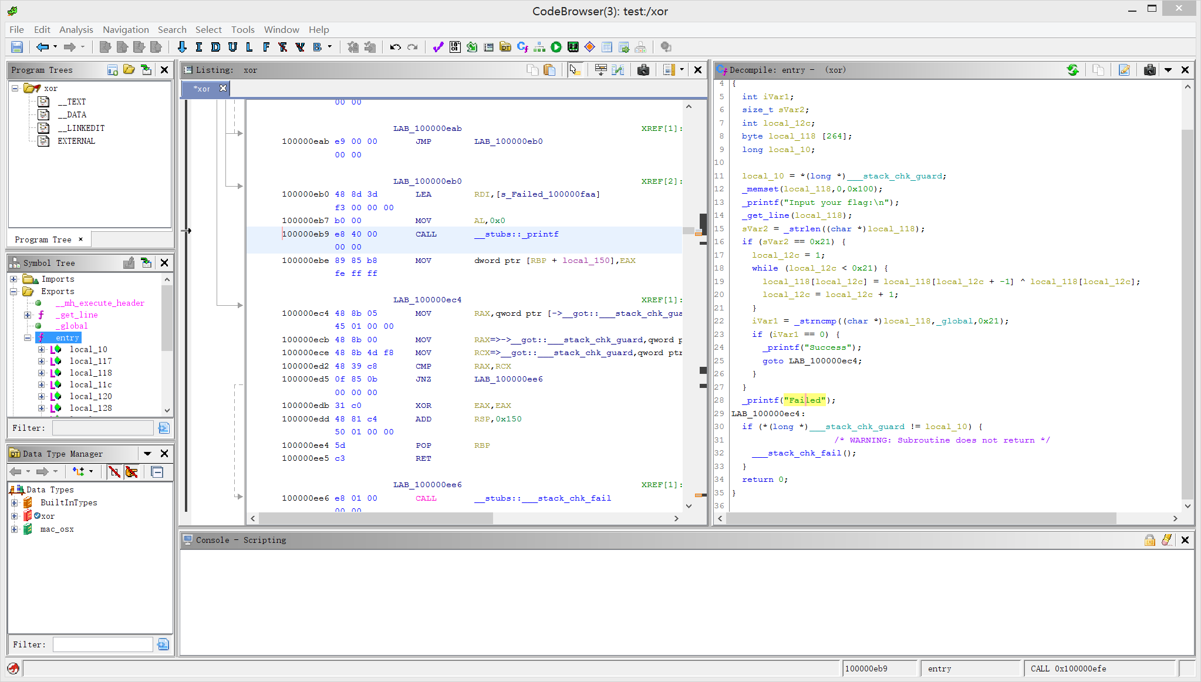This screenshot has height=682, width=1201.
Task: Click the undo arrow icon in toolbar
Action: tap(395, 47)
